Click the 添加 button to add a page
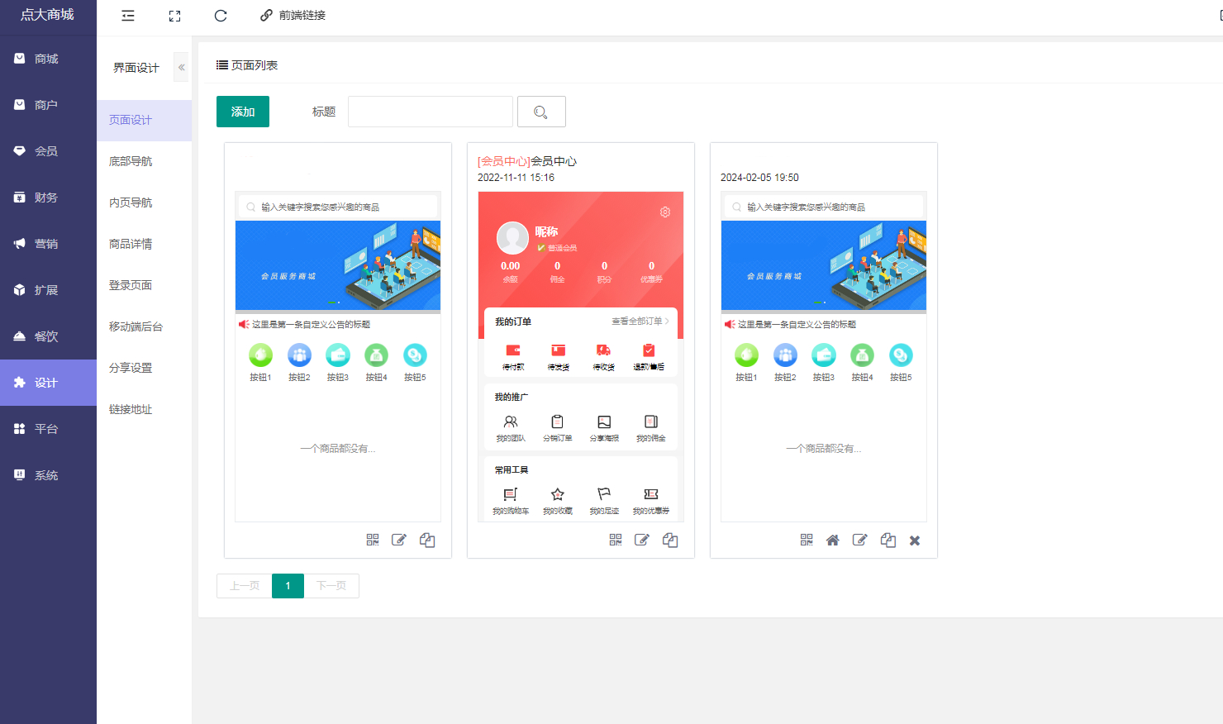 [x=242, y=111]
